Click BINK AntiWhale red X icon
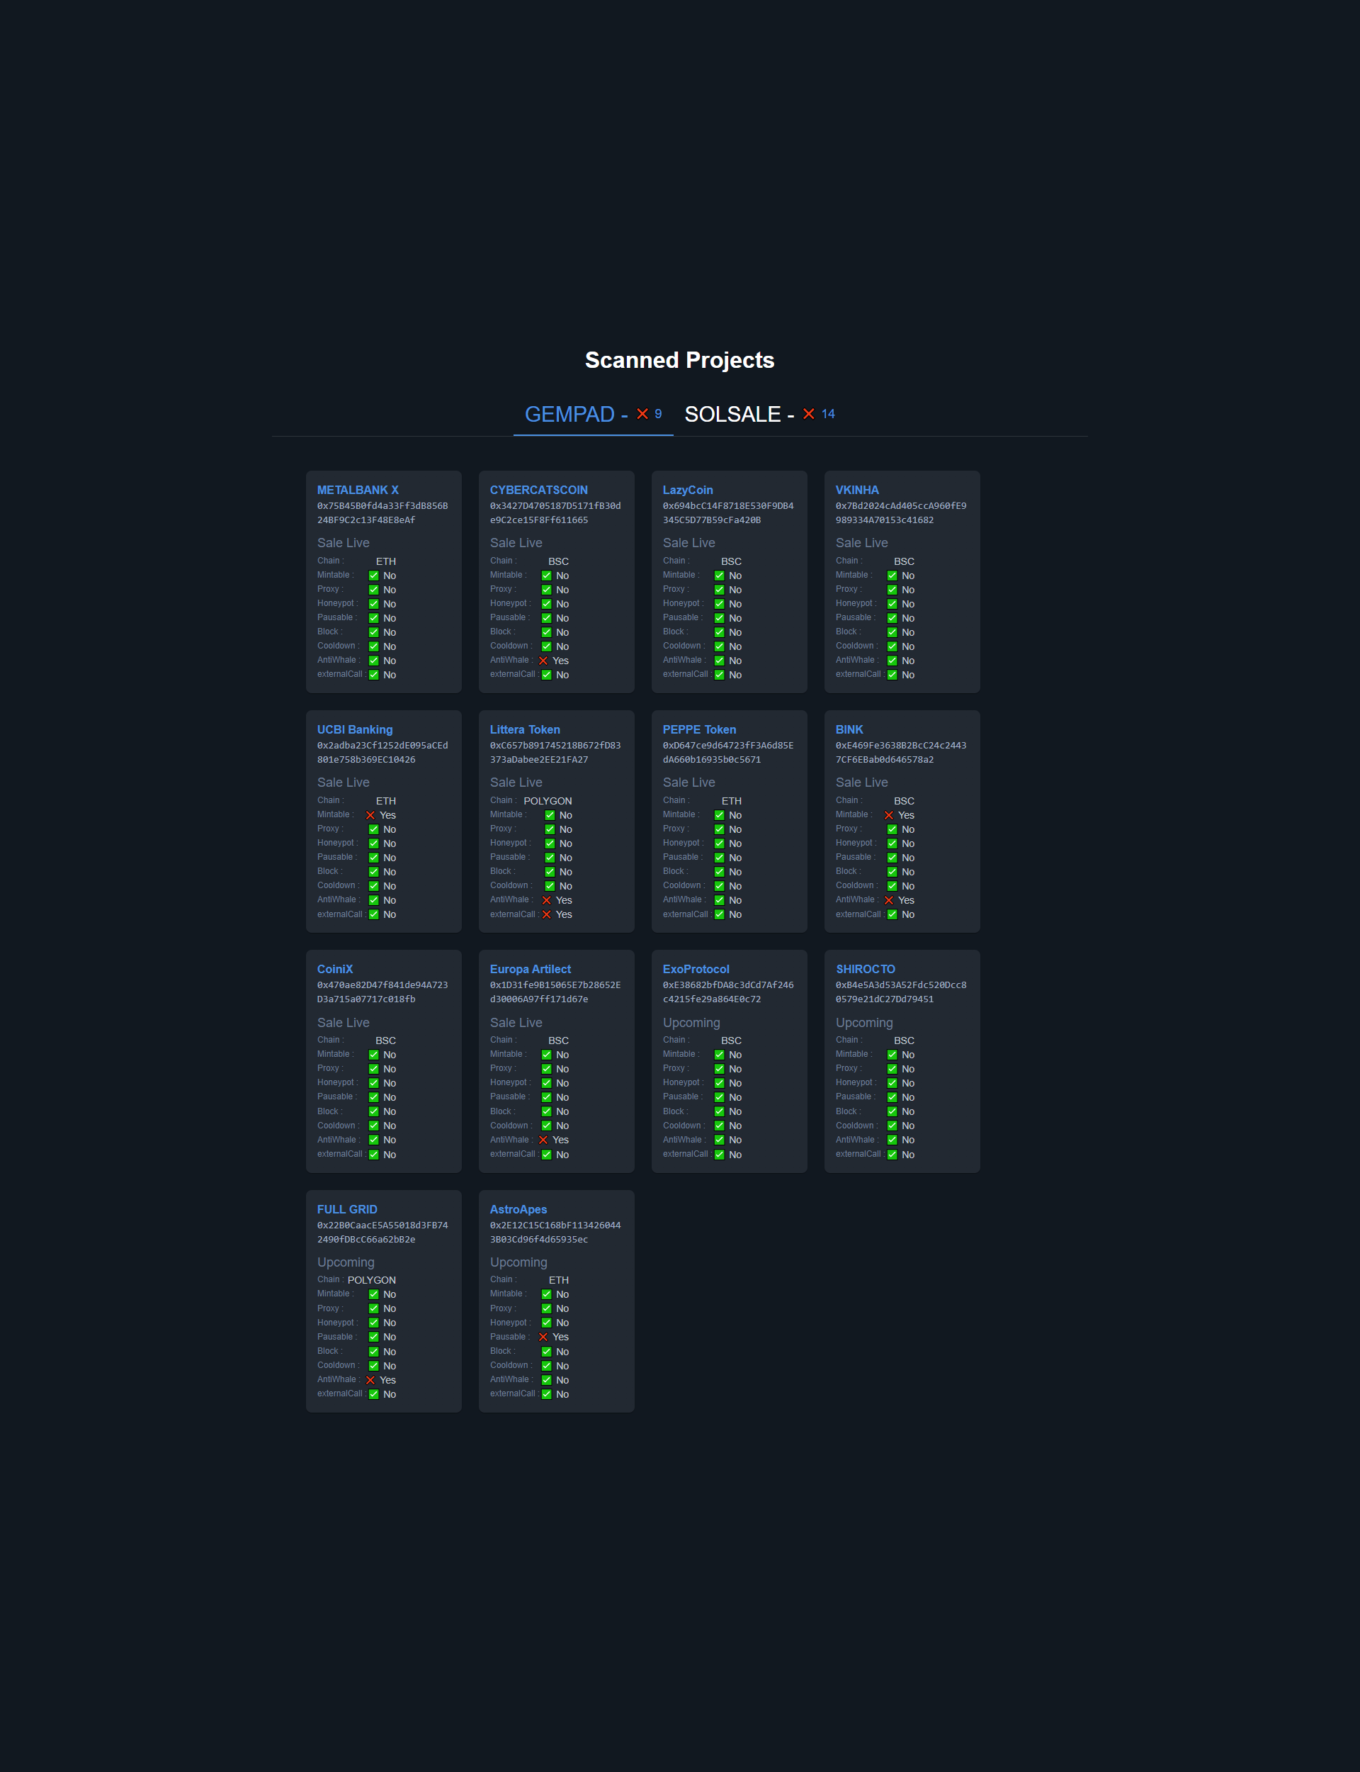The height and width of the screenshot is (1772, 1360). pyautogui.click(x=889, y=901)
